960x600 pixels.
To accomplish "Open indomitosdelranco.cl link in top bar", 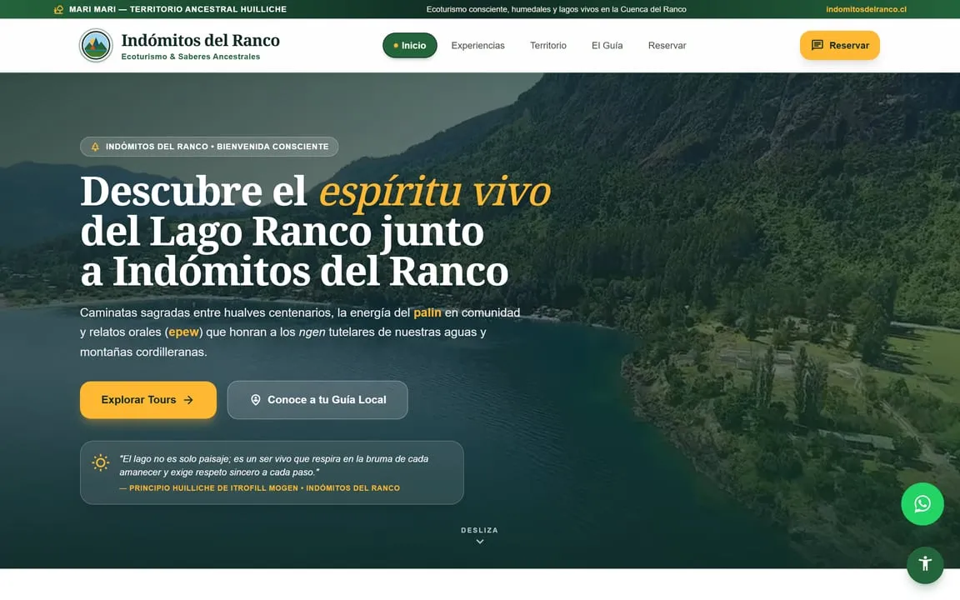I will click(866, 9).
